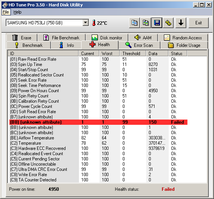The image size is (214, 199).
Task: Select the (0C) Power Cycle Count row
Action: pyautogui.click(x=98, y=106)
